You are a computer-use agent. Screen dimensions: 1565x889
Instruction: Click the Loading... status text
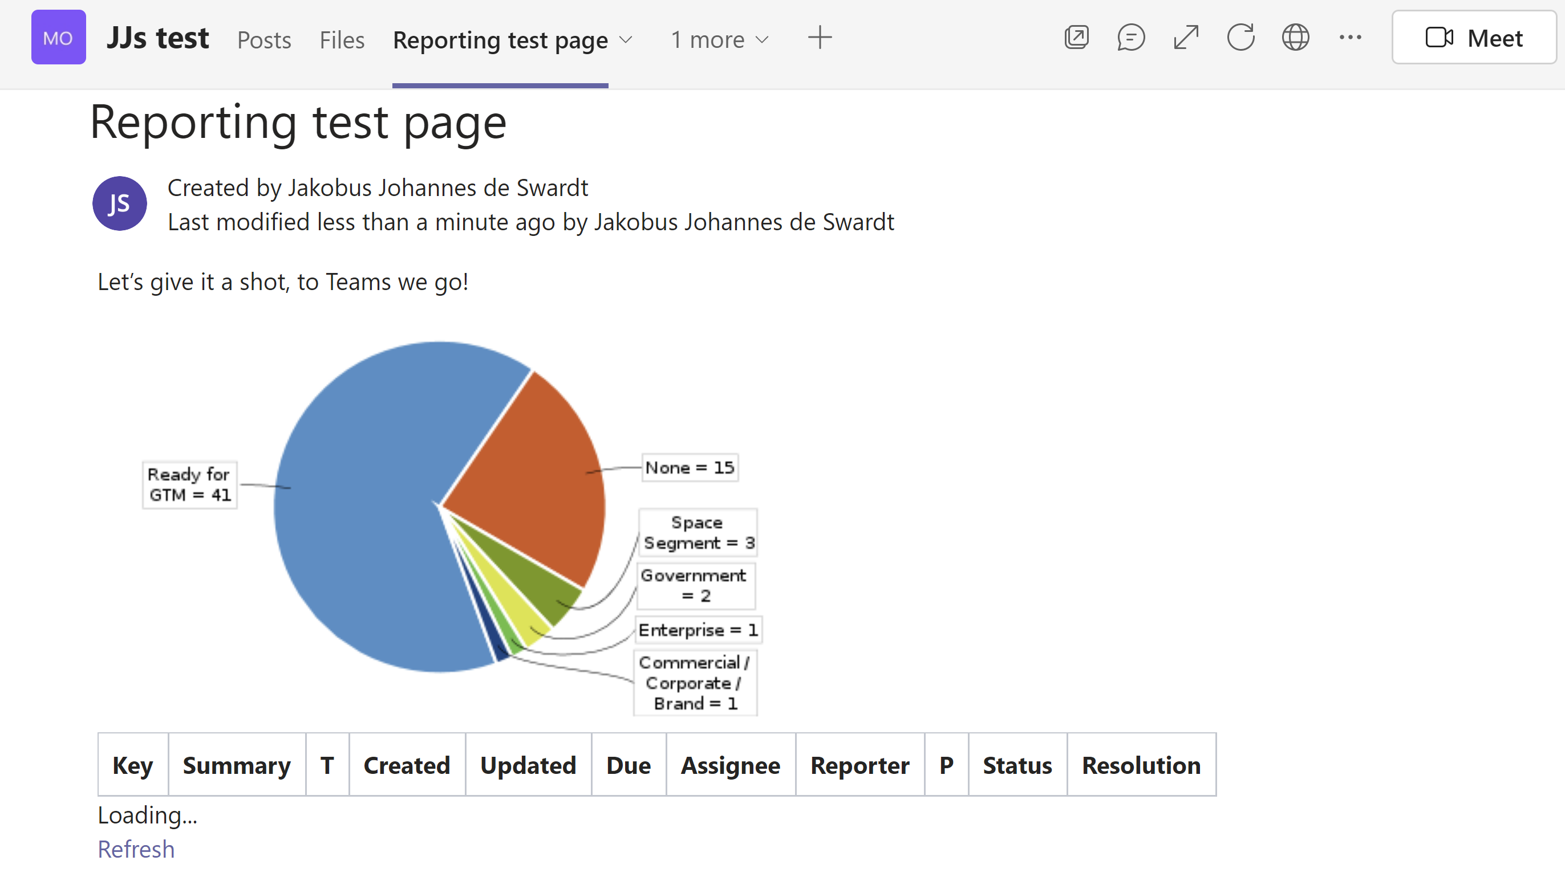click(148, 815)
